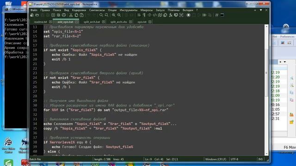
Task: Open the Макросы menu
Action: tap(147, 10)
